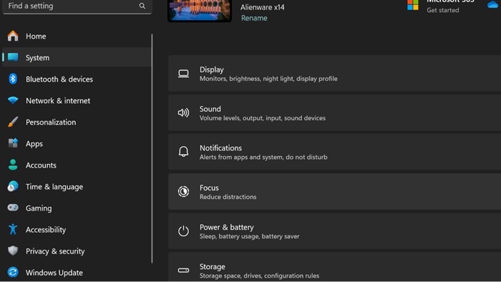Open the Notifications settings card
The image size is (501, 282).
point(334,152)
